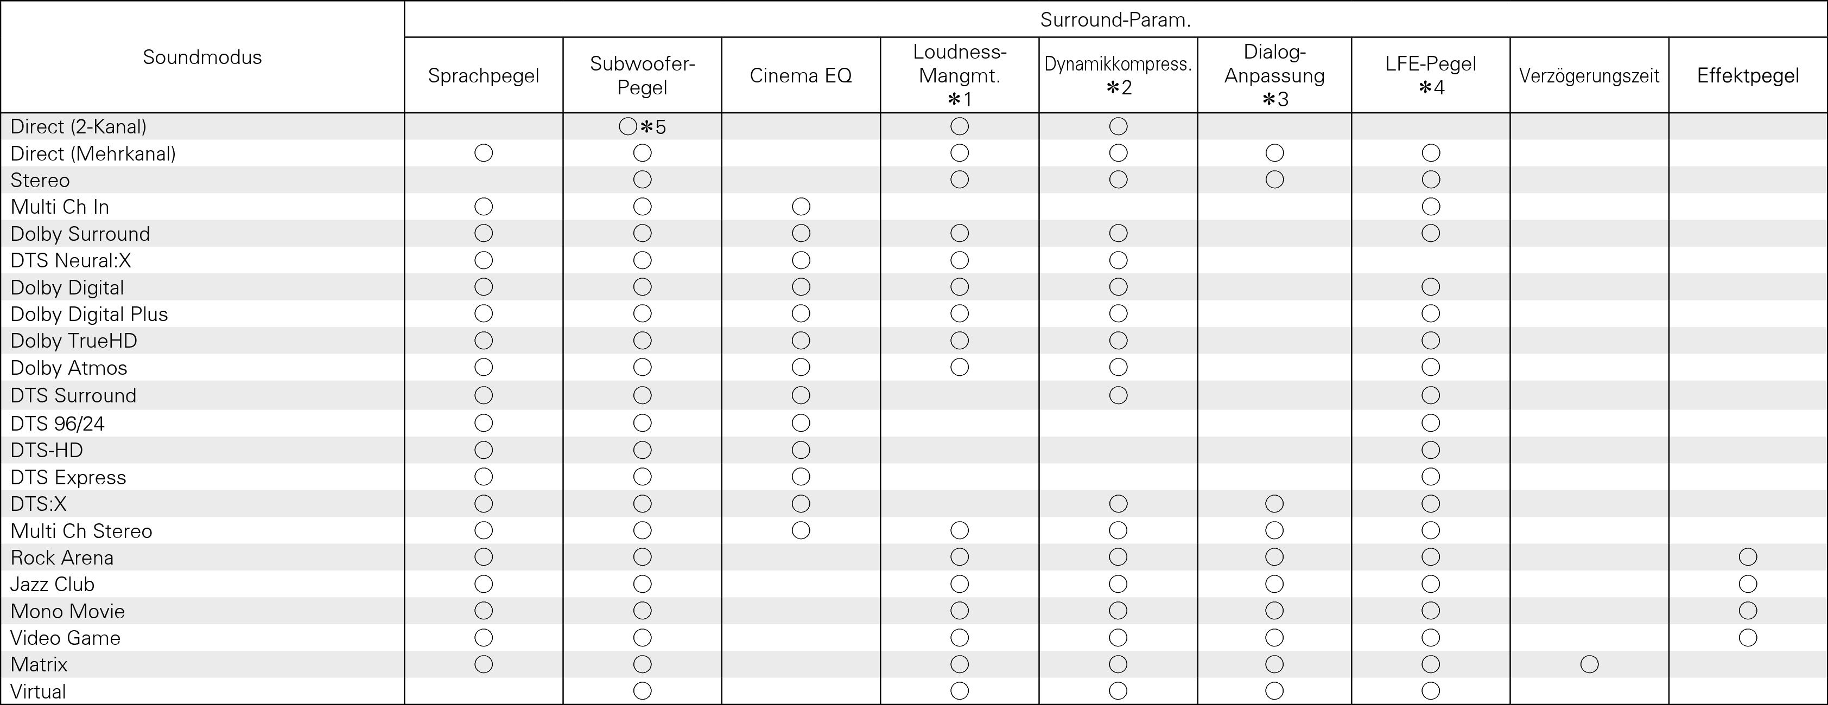Click the Video Game Effektpegel circle
This screenshot has height=705, width=1828.
(x=1748, y=638)
